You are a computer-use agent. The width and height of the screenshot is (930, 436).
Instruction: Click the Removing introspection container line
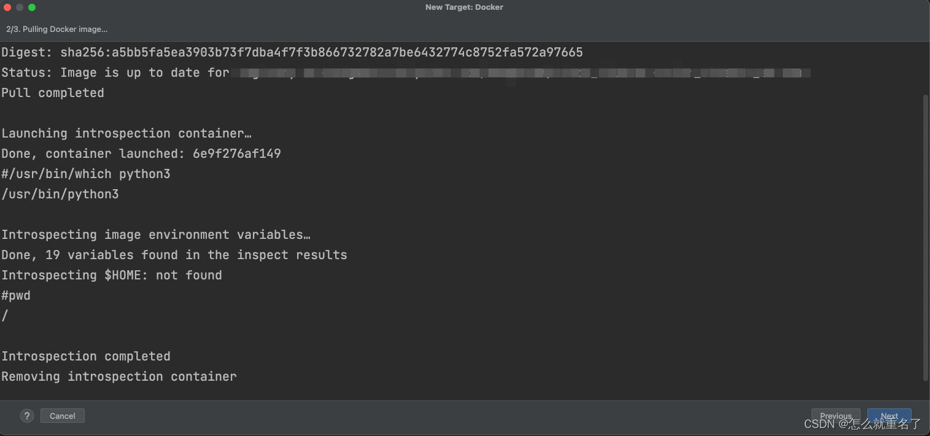pos(119,376)
